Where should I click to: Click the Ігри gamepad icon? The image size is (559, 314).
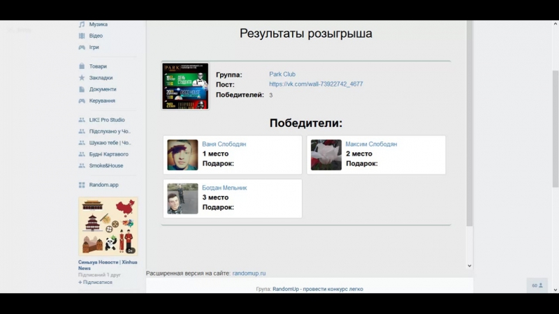point(82,47)
